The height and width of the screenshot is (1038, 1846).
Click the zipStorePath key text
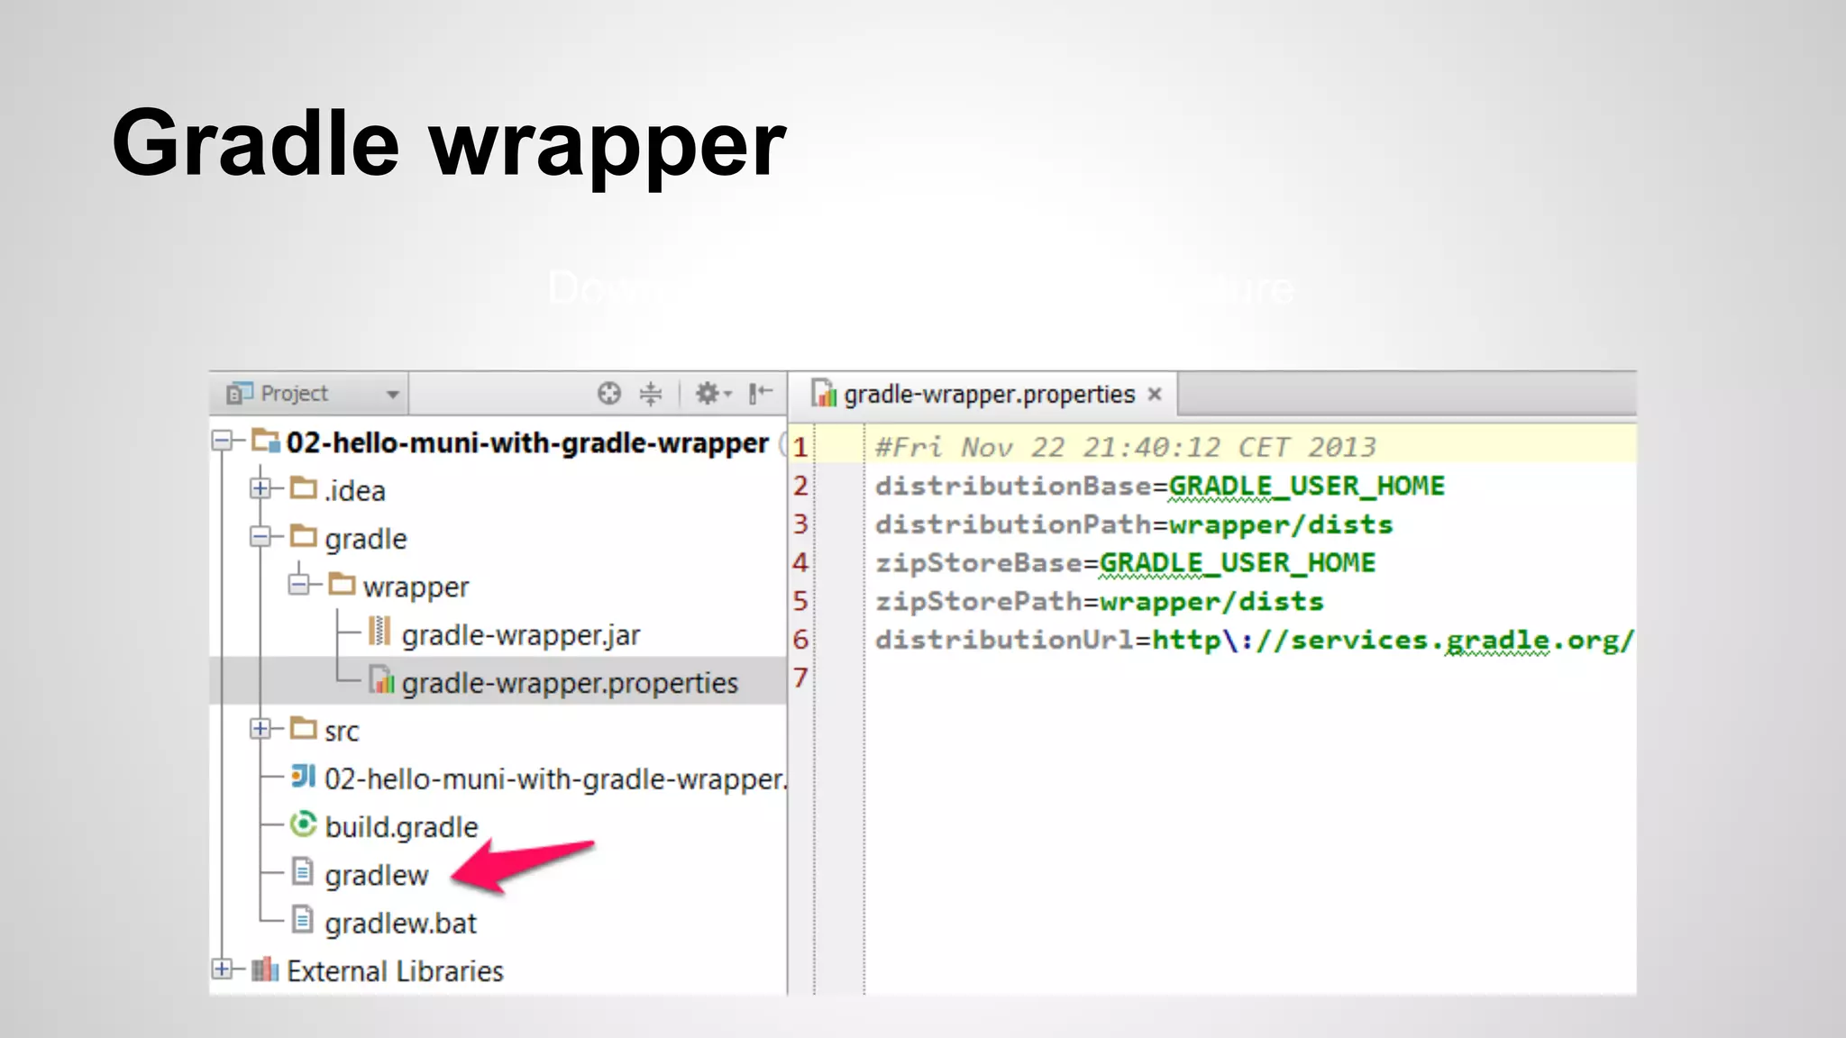coord(979,602)
